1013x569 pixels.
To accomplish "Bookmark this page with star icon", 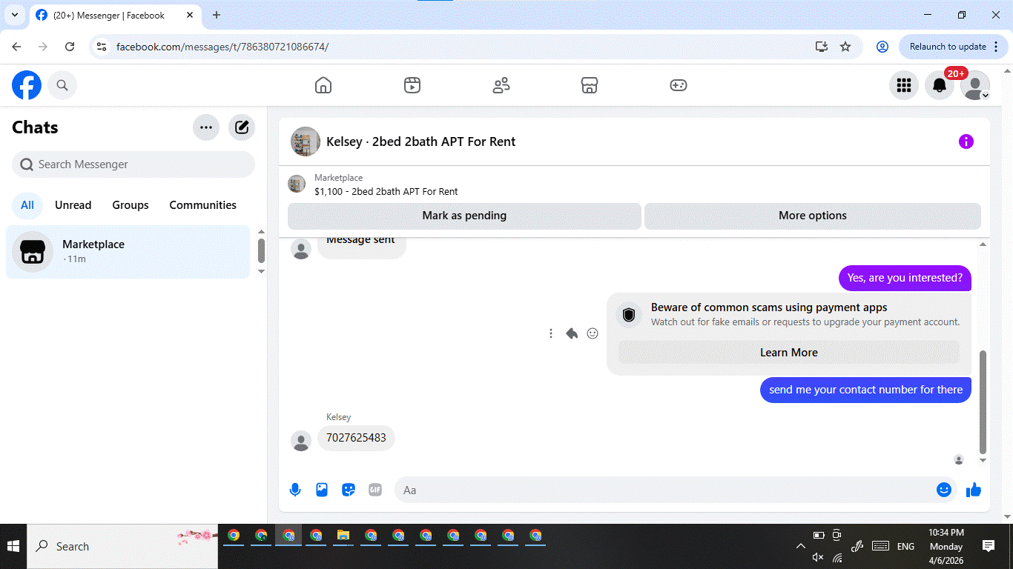I will tap(845, 47).
